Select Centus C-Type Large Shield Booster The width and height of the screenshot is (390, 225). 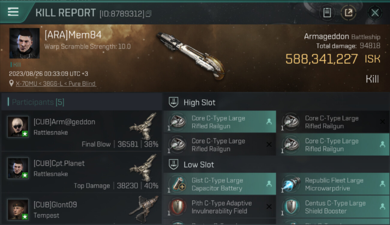click(333, 207)
